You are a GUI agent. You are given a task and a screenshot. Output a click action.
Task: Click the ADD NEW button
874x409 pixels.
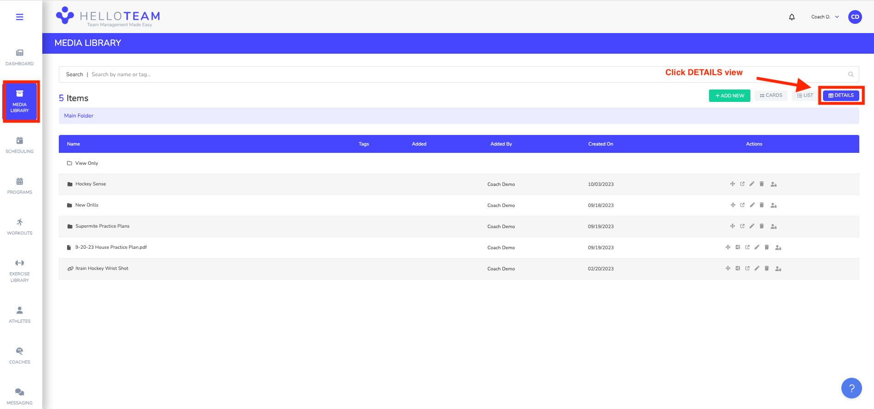(x=729, y=95)
